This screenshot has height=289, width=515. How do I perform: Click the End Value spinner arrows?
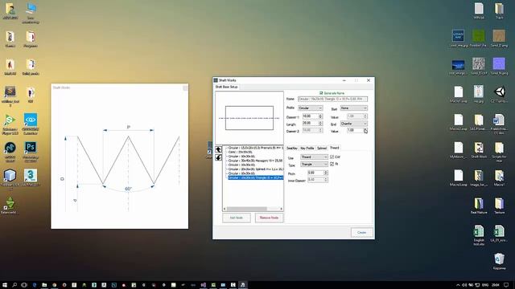(x=365, y=130)
